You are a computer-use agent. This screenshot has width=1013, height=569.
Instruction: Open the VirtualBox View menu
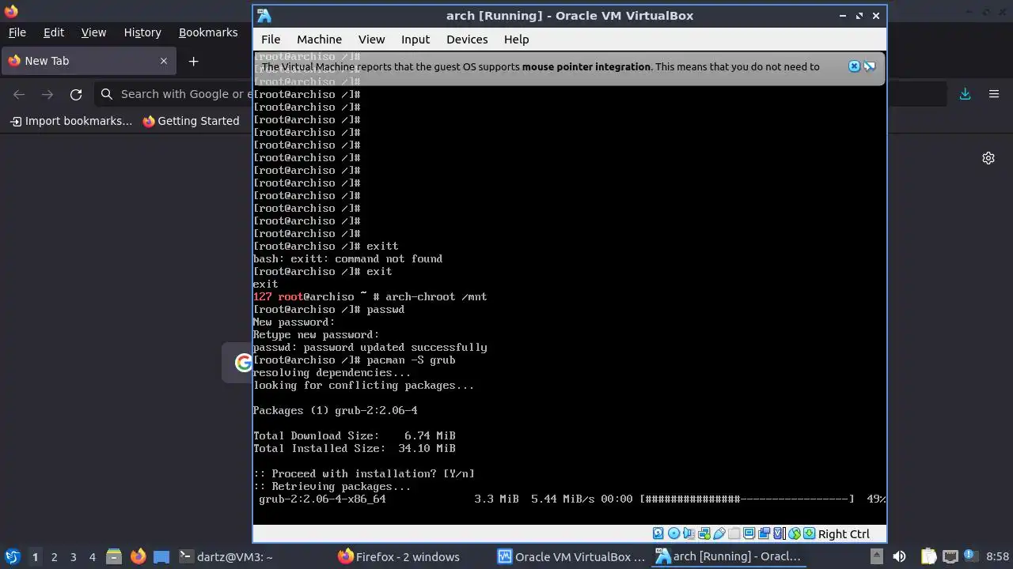click(371, 39)
